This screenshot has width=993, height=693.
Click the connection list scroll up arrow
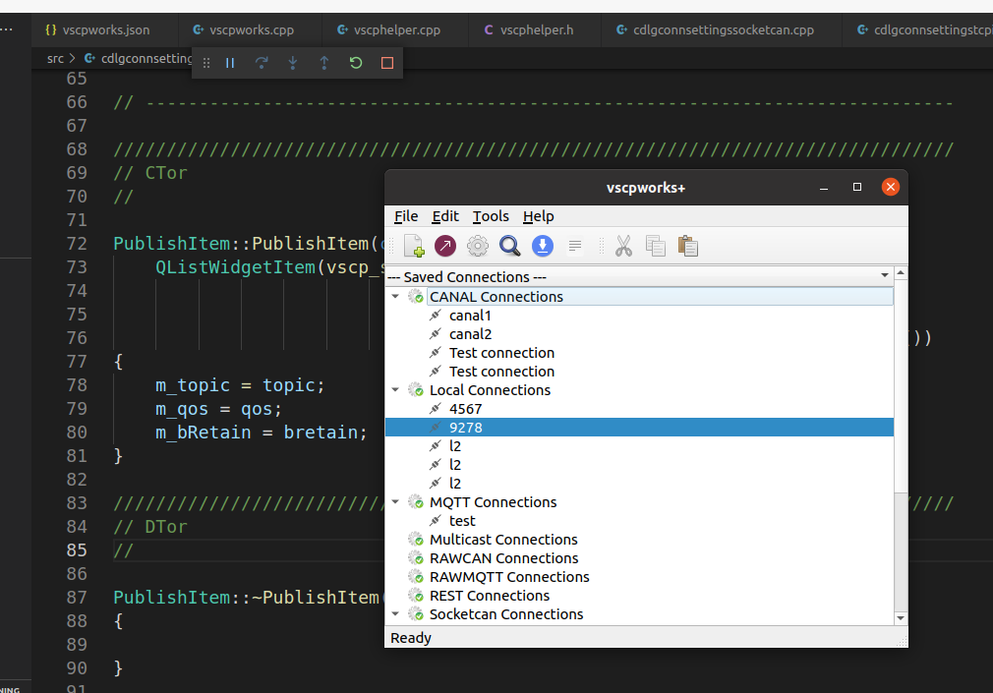pyautogui.click(x=901, y=273)
